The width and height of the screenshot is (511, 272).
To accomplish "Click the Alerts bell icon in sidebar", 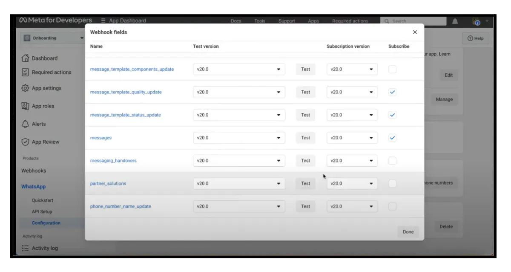I will tap(25, 124).
